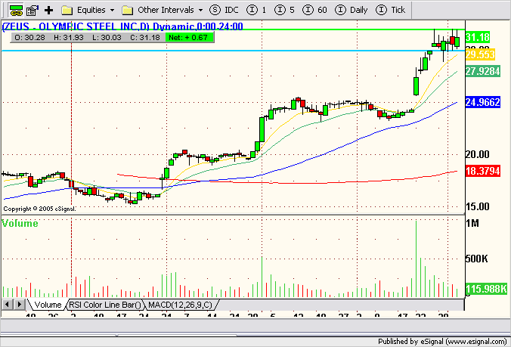Open the Equities folder menu

88,10
